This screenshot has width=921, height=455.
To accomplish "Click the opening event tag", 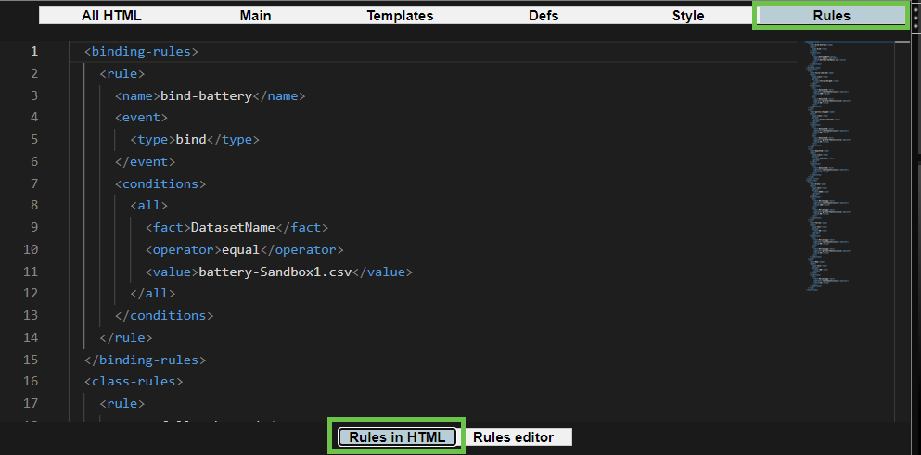I will point(142,118).
